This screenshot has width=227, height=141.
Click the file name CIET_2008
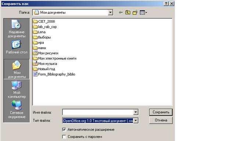[47, 22]
